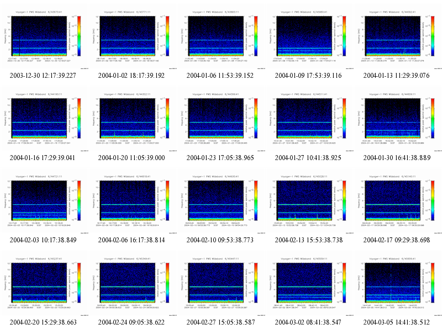Click the caption text 2004-01-06 11:53:39.152
This screenshot has height=329, width=442.
click(x=220, y=76)
